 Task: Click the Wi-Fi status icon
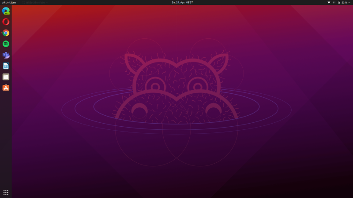[329, 3]
